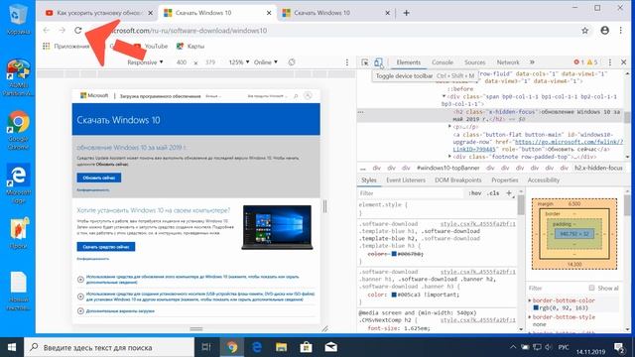Open the AOMEI Partition Assistant desktop icon
The height and width of the screenshot is (357, 635).
click(18, 77)
